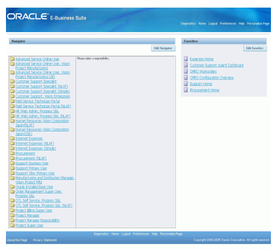The width and height of the screenshot is (278, 251).
Task: Click page icon next to Customer Support Agent Dashboard
Action: pyautogui.click(x=186, y=65)
